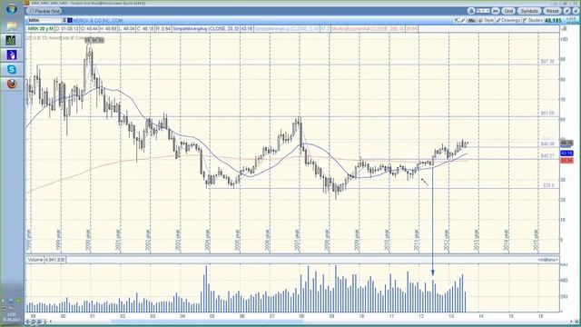
Task: Click the MRK symbol input field
Action: click(x=44, y=20)
